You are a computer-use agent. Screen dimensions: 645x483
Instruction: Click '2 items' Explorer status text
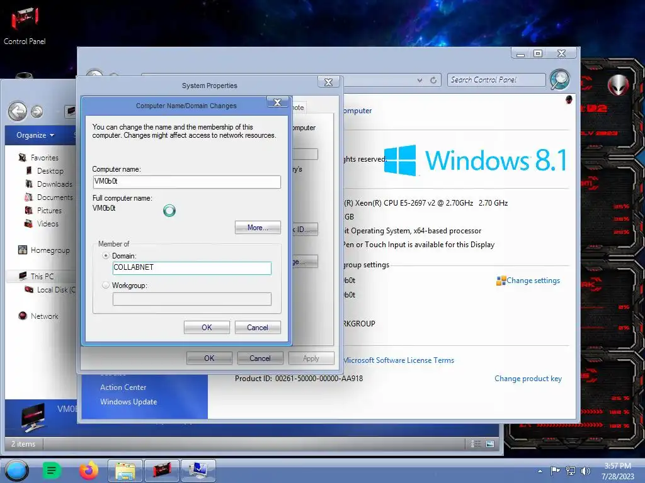point(23,444)
